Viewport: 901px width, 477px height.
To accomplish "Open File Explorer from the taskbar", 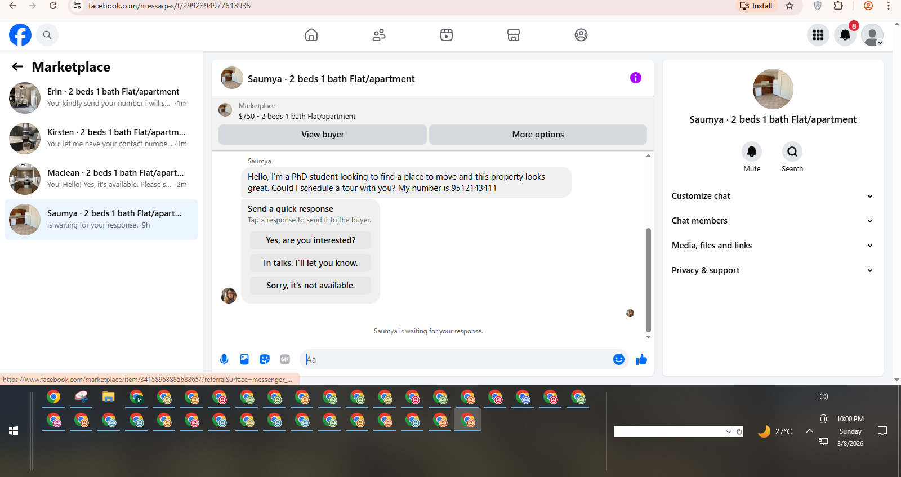I will [x=109, y=397].
